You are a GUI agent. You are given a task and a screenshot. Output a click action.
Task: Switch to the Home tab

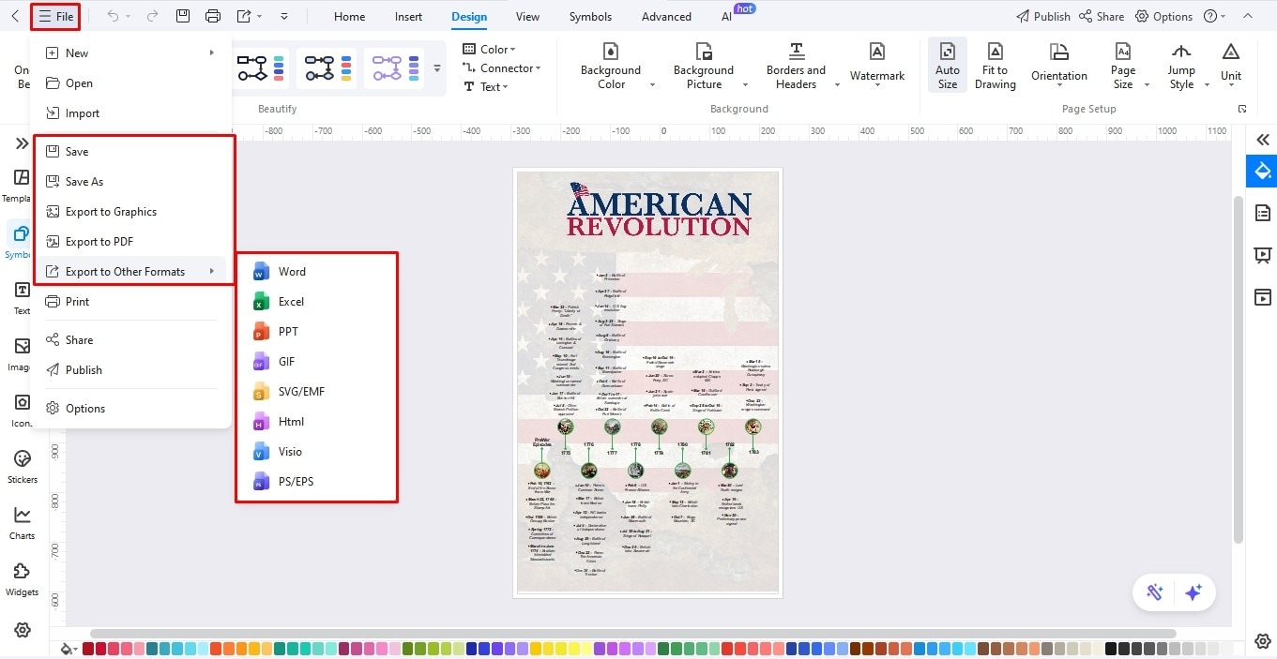point(350,17)
